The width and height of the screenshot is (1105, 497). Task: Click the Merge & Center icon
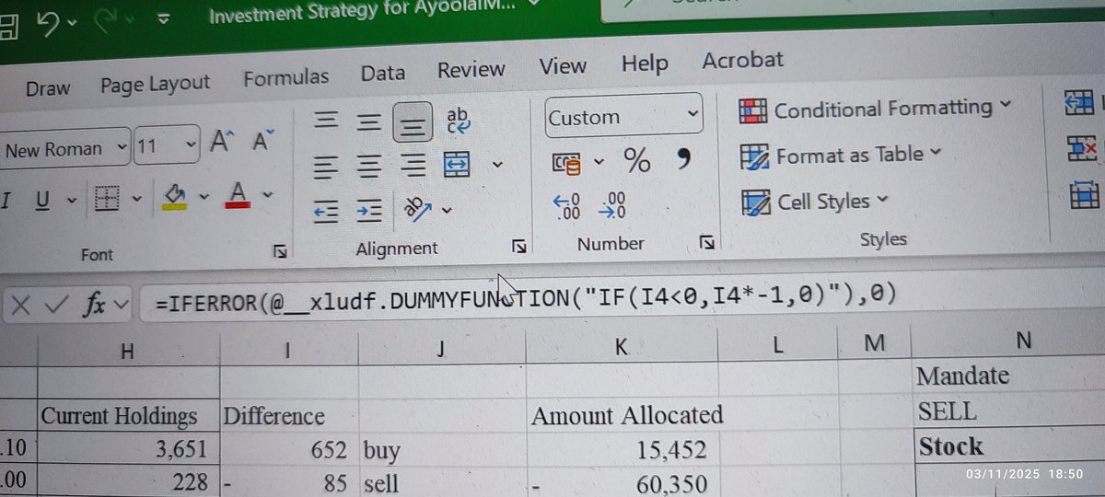(x=458, y=165)
